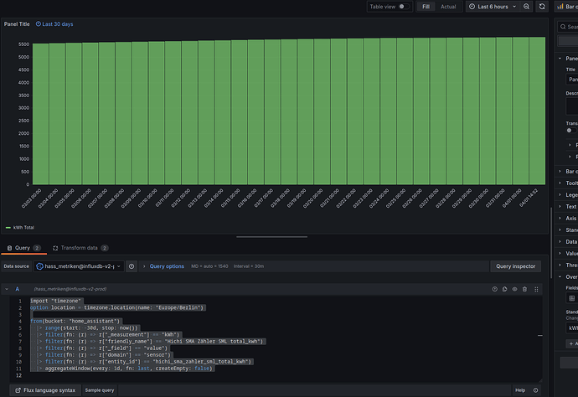
Task: Delete query A with the trash icon
Action: [x=524, y=289]
